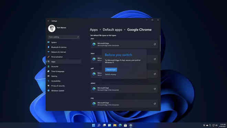The width and height of the screenshot is (227, 128).
Task: Click the search magnifier in Find a setting
Action: 78,37
